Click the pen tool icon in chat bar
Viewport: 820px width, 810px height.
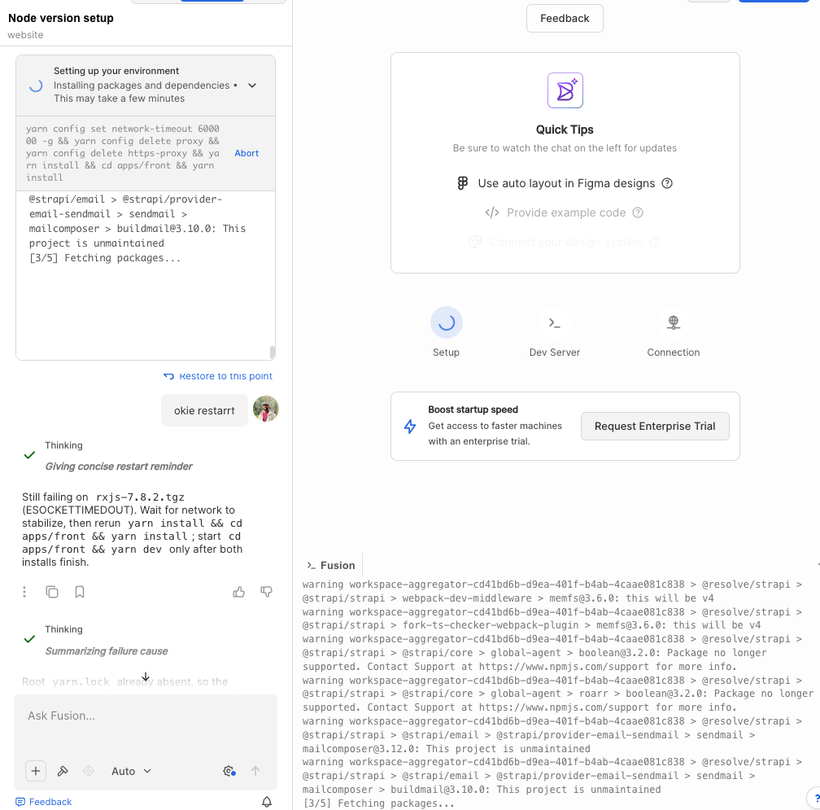(63, 771)
